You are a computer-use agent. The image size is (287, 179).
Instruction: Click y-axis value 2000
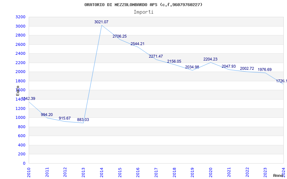pyautogui.click(x=20, y=72)
